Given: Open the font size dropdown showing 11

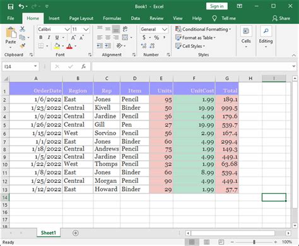Looking at the screenshot, I should (86, 29).
